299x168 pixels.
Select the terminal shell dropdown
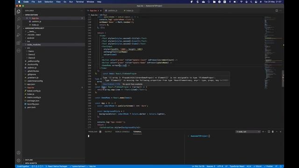(248, 132)
